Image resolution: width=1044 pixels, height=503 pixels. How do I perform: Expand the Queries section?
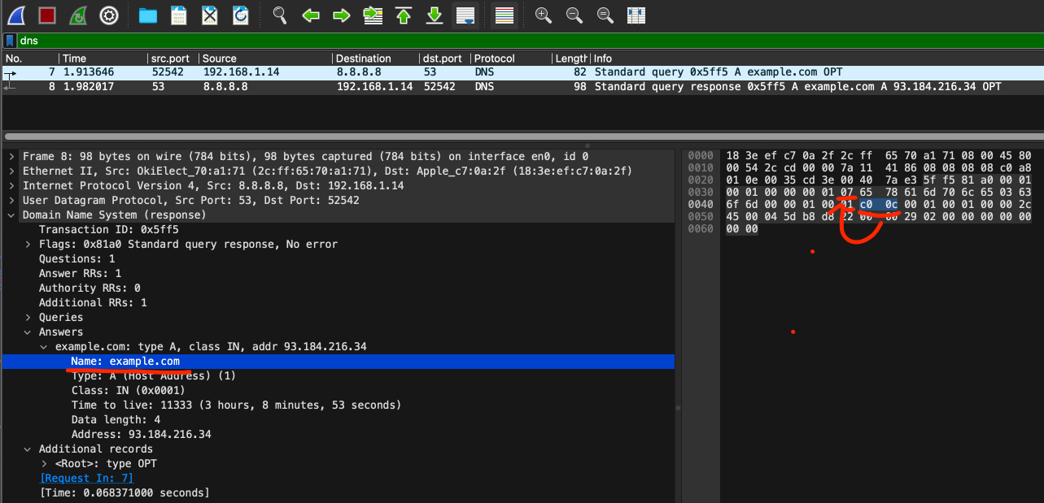pyautogui.click(x=28, y=317)
